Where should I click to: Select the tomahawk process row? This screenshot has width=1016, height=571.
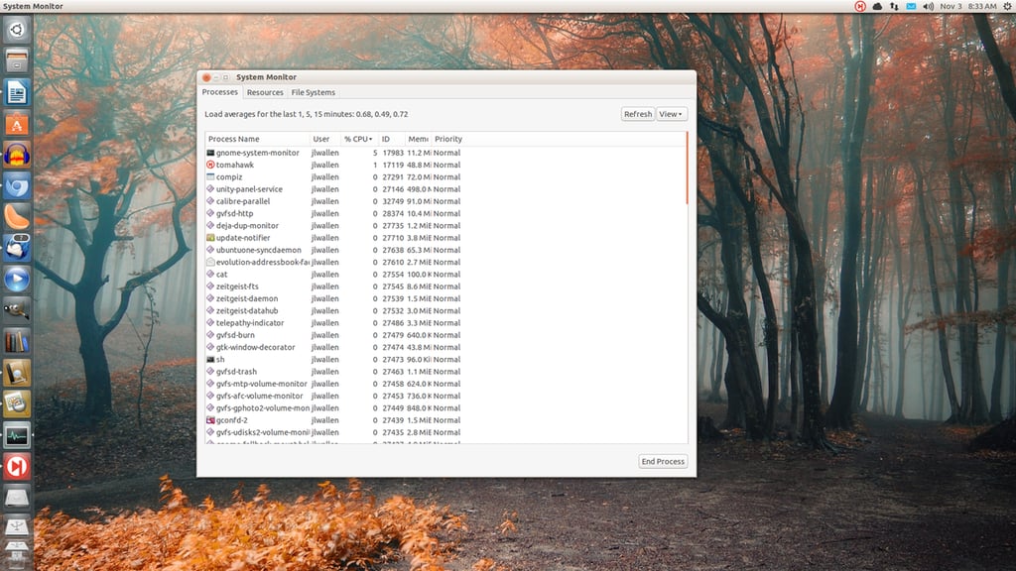click(445, 166)
